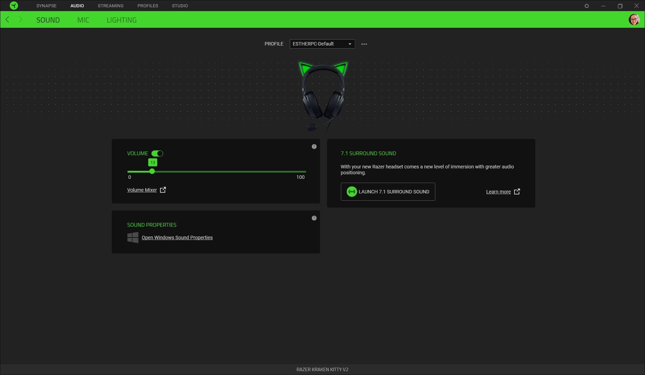This screenshot has width=645, height=375.
Task: Go back with the left arrow
Action: click(x=8, y=20)
